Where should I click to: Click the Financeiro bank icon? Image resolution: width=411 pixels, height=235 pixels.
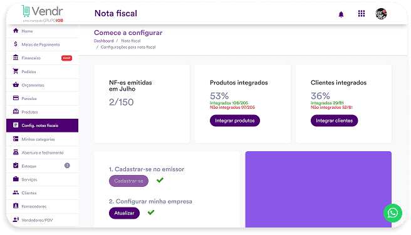[x=16, y=57]
